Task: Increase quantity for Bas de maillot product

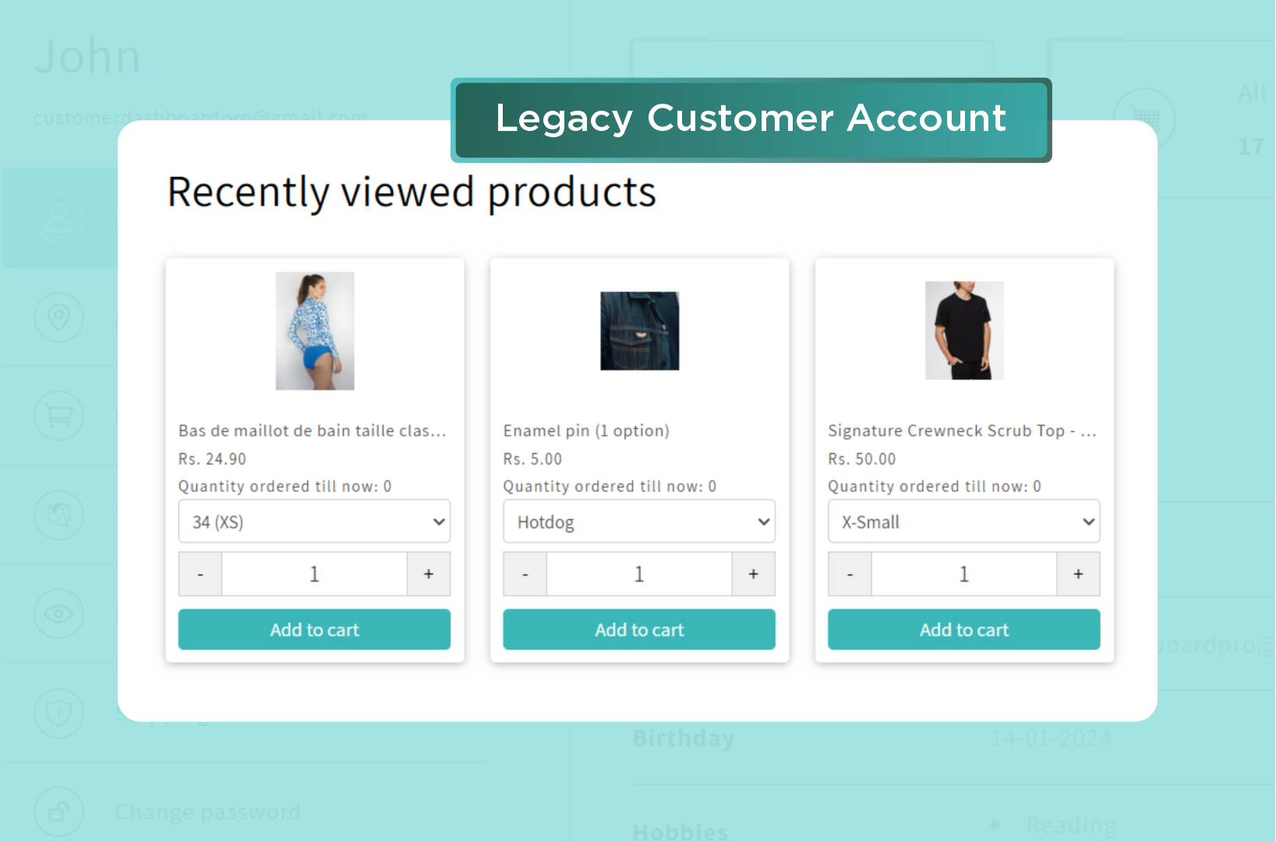Action: click(429, 574)
